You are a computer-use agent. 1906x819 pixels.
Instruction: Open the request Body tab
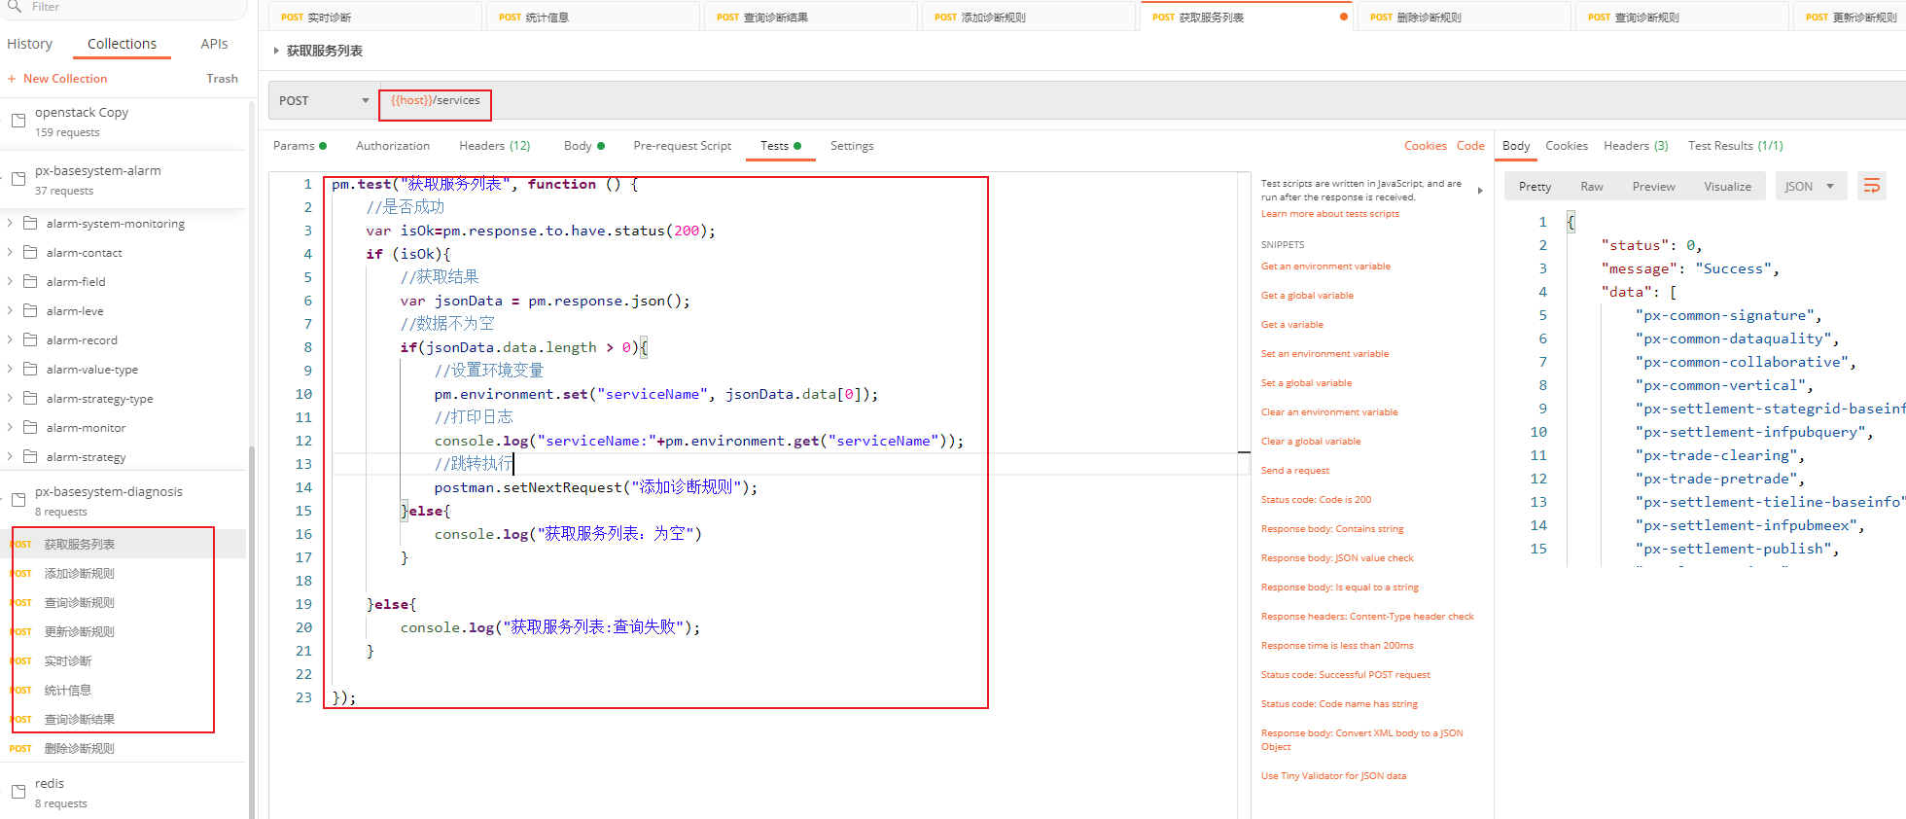pyautogui.click(x=583, y=146)
